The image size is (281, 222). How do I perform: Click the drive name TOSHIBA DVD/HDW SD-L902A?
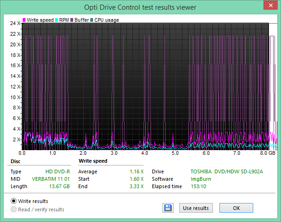[227, 171]
